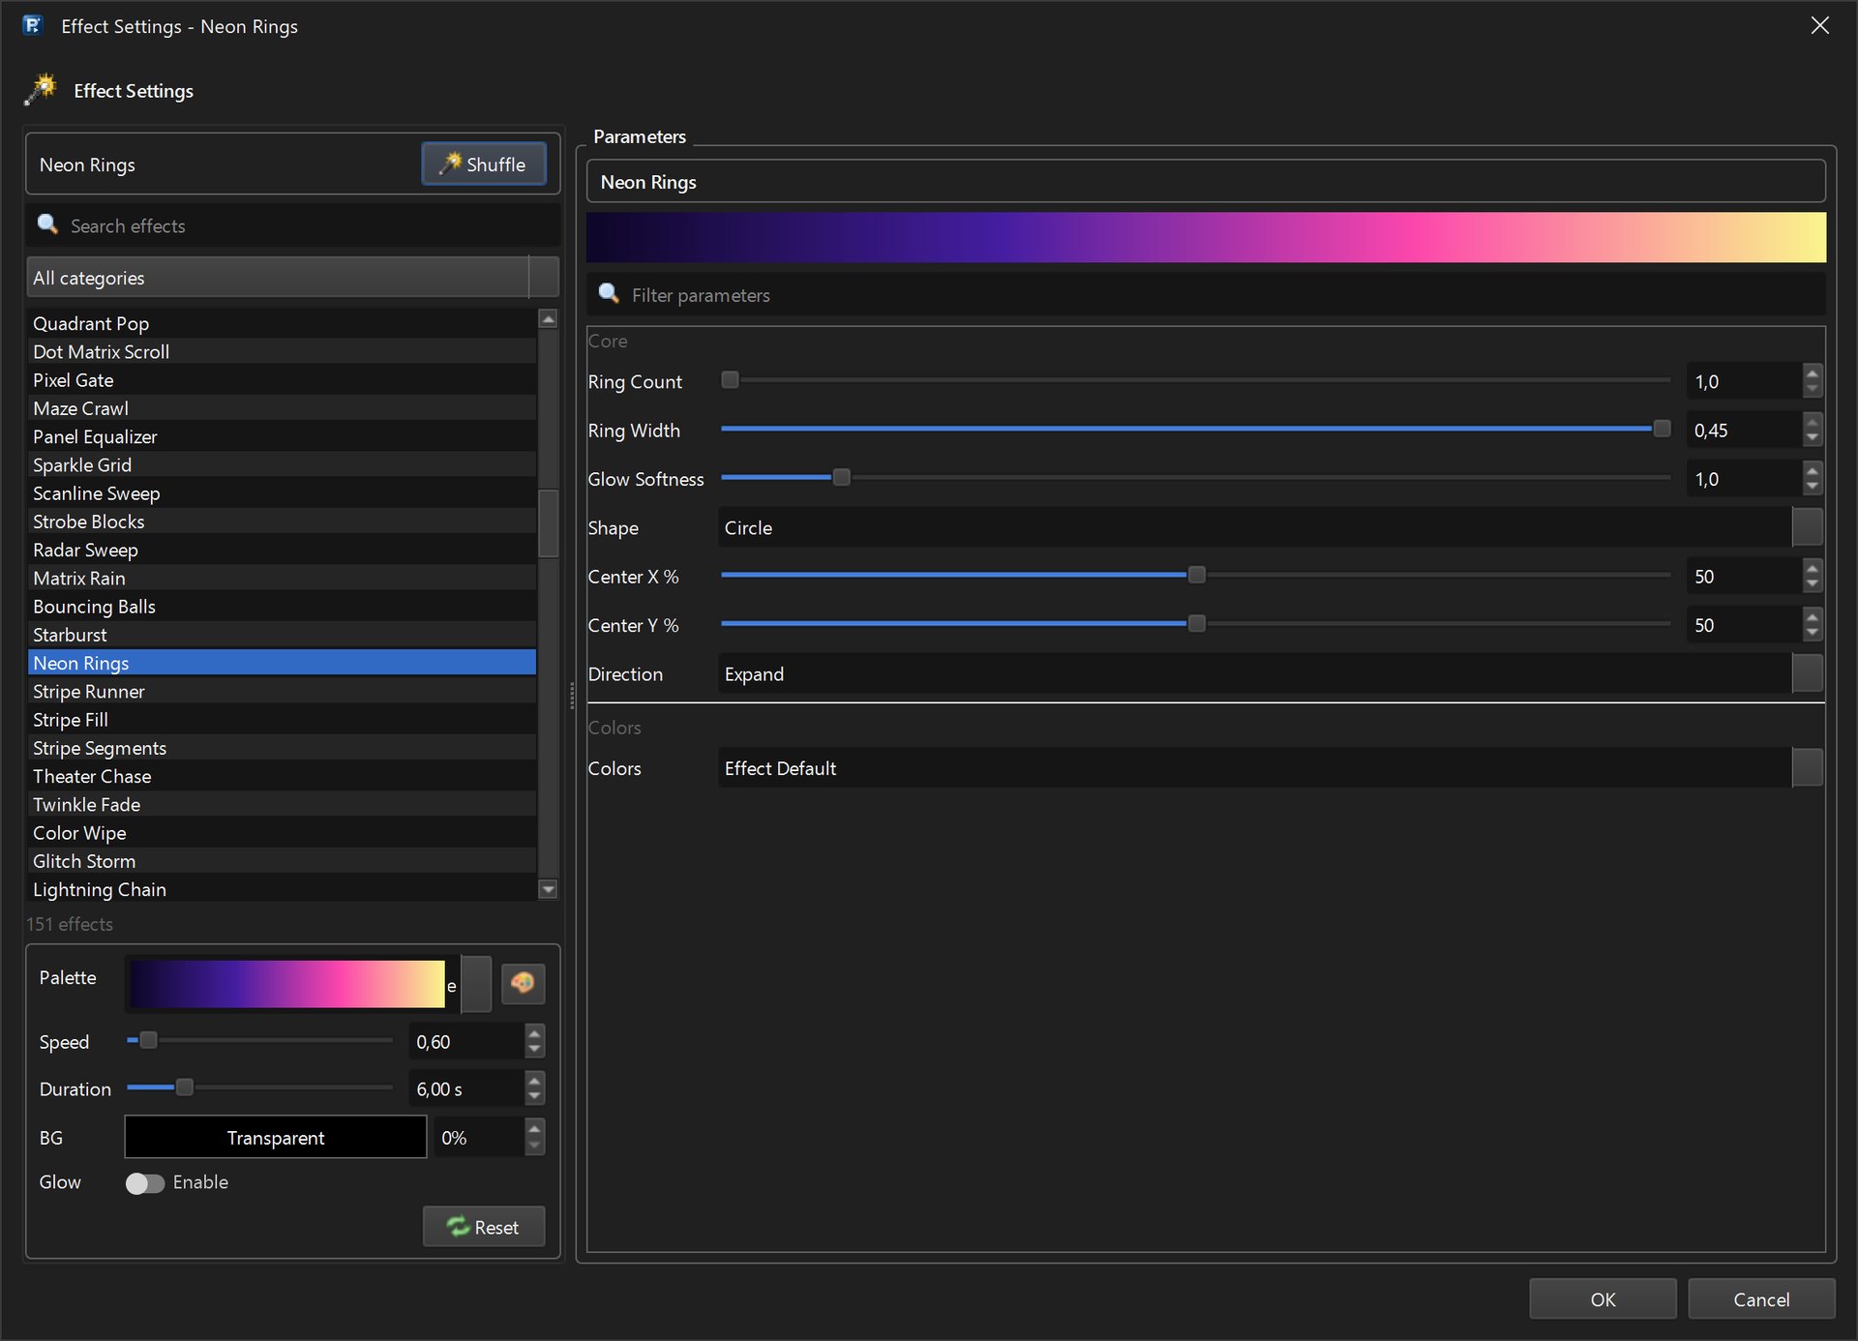This screenshot has width=1858, height=1341.
Task: Select Color Wipe effect
Action: tap(282, 833)
